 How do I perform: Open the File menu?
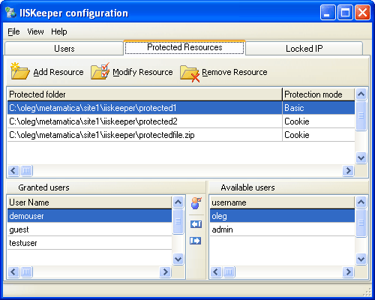pyautogui.click(x=13, y=31)
